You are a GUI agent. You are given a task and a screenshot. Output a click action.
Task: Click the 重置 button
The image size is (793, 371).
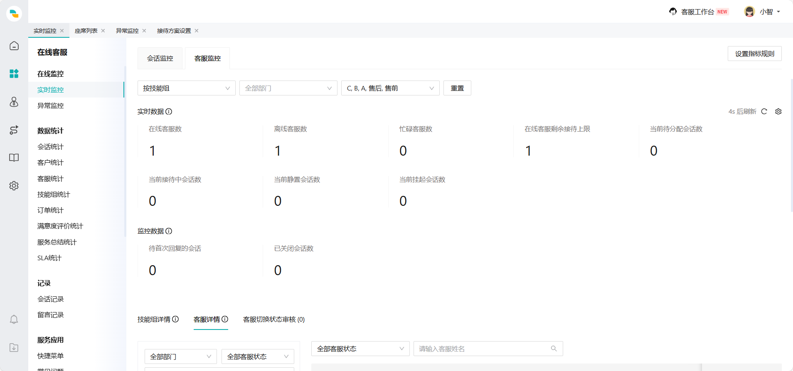pyautogui.click(x=457, y=88)
